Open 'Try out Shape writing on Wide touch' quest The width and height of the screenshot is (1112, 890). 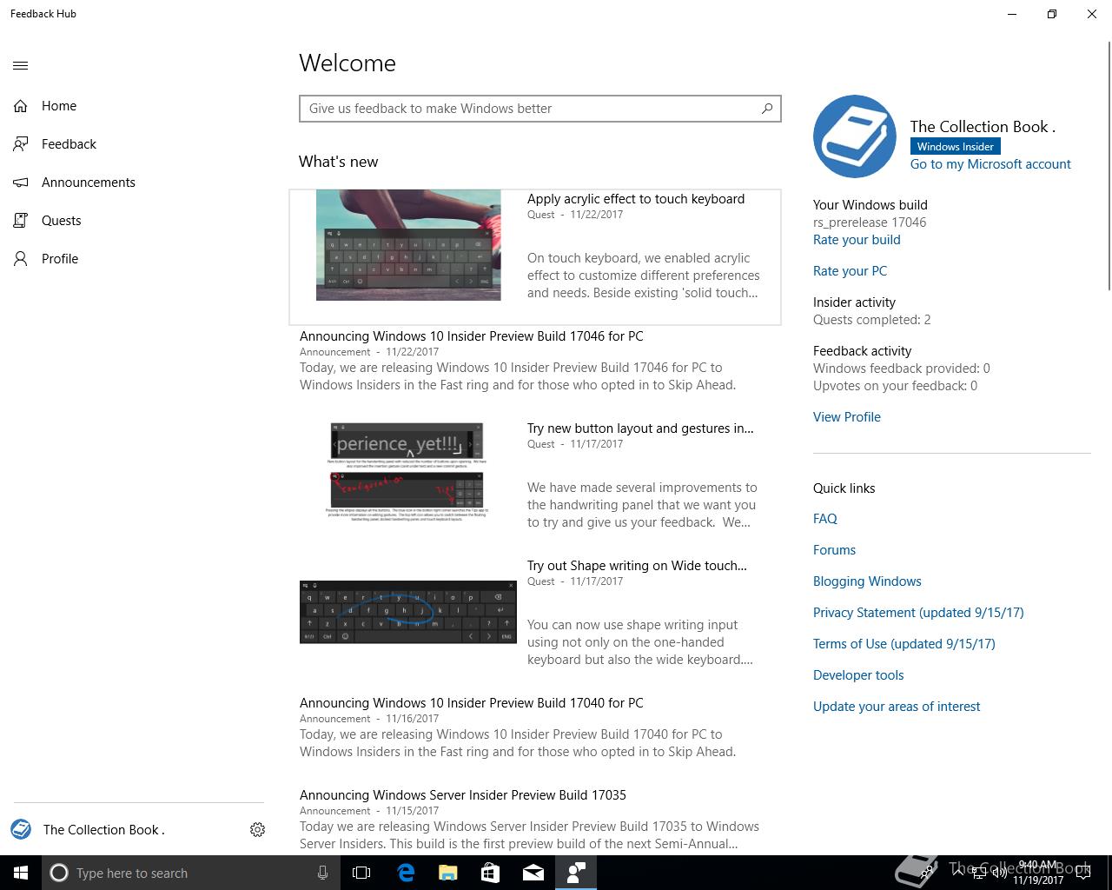637,566
